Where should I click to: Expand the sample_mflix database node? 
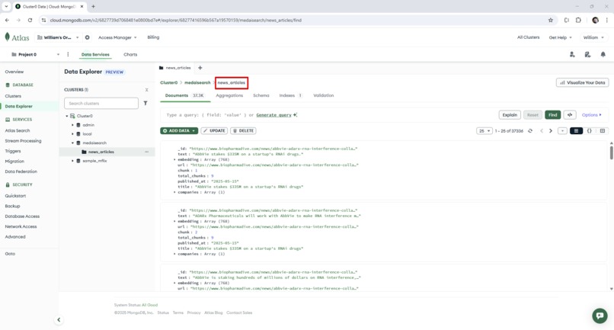[72, 161]
